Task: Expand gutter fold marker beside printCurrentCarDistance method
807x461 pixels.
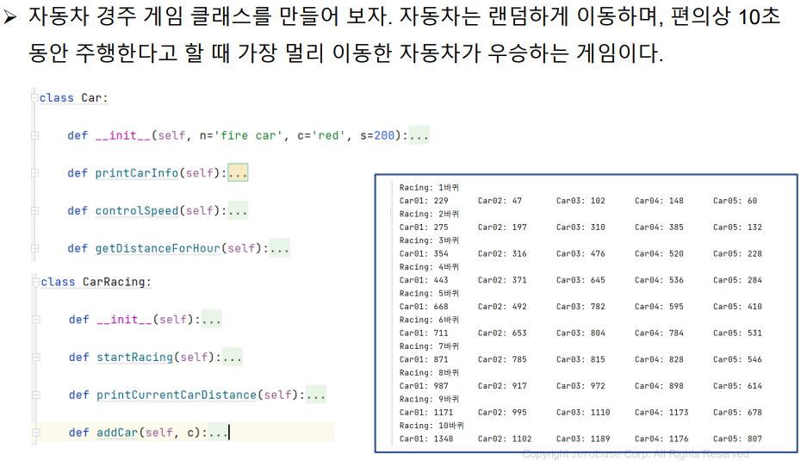Action: click(36, 395)
